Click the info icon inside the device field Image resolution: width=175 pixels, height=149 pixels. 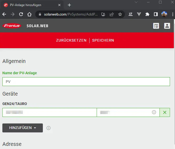tap(154, 112)
